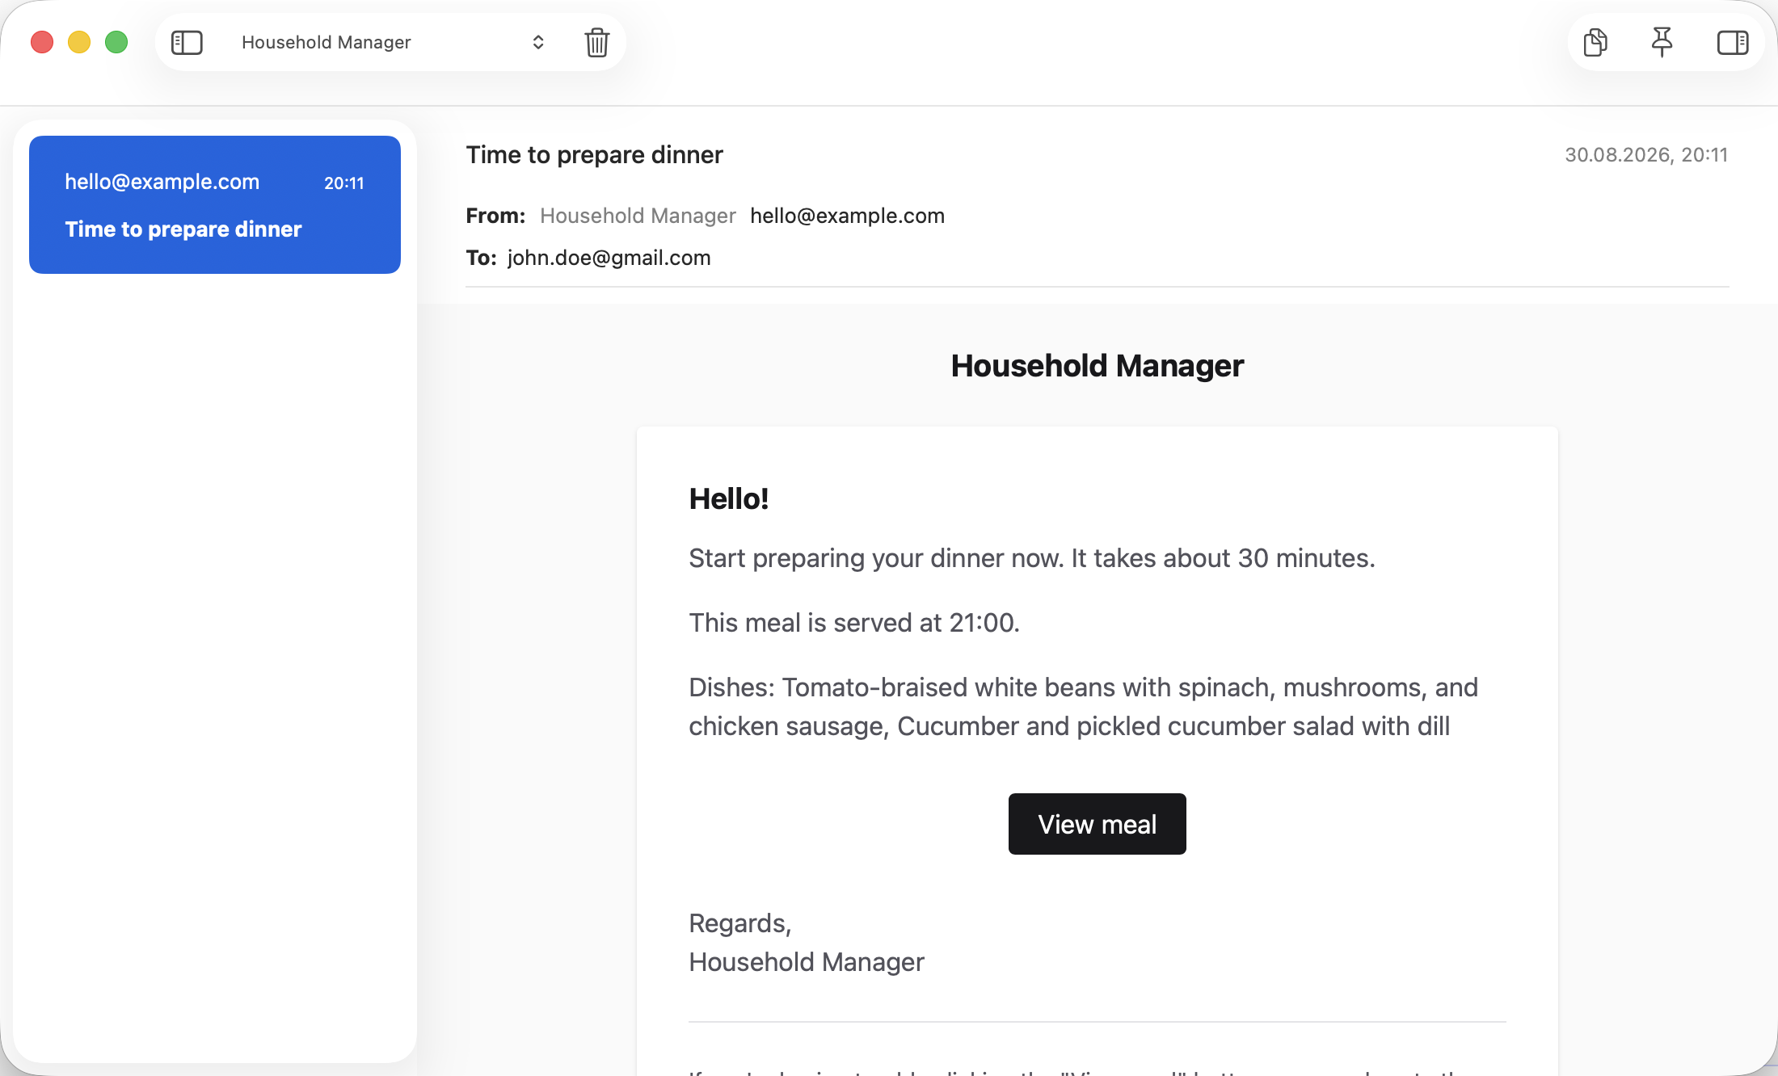Close the window with red button
The height and width of the screenshot is (1076, 1778).
coord(42,42)
